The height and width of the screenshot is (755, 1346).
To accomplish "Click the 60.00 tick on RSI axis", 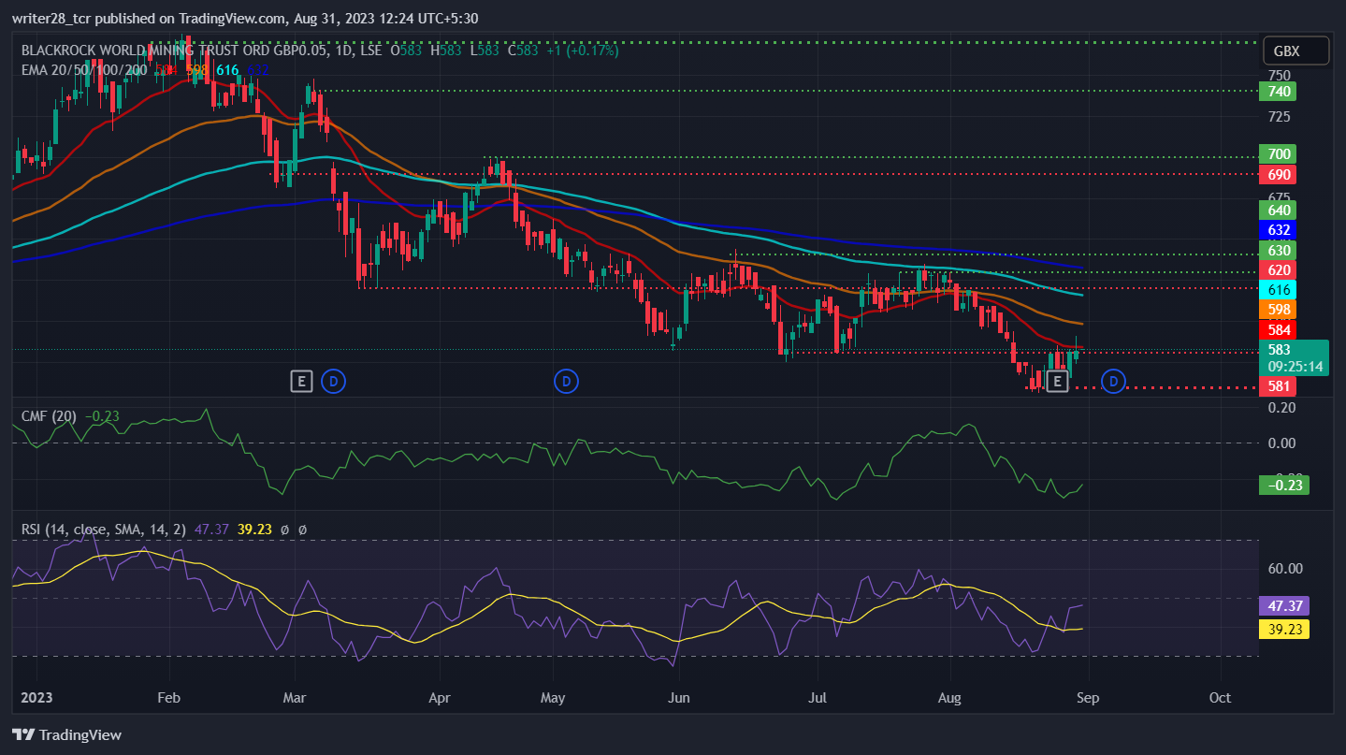I will 1283,569.
